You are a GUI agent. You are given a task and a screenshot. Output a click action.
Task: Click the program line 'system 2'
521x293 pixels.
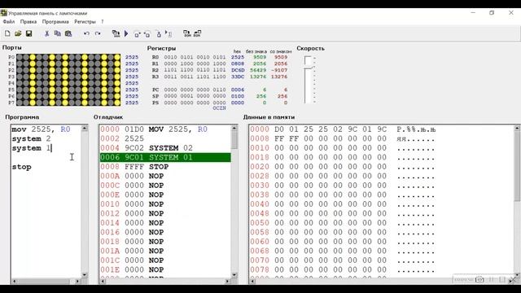[31, 138]
